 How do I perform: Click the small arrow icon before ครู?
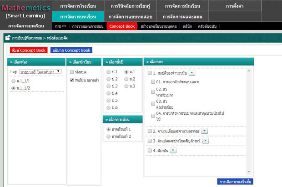point(11,72)
